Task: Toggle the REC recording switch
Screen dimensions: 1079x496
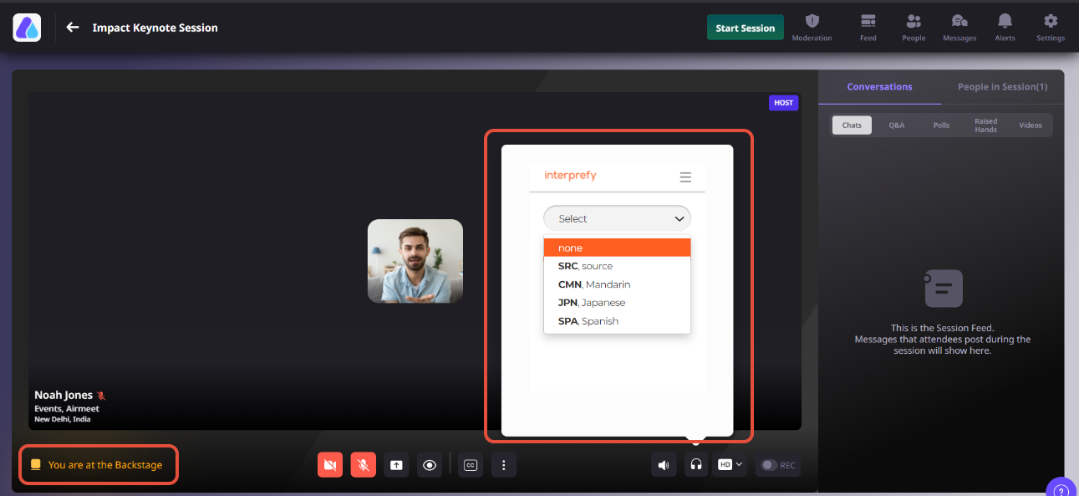Action: [778, 465]
